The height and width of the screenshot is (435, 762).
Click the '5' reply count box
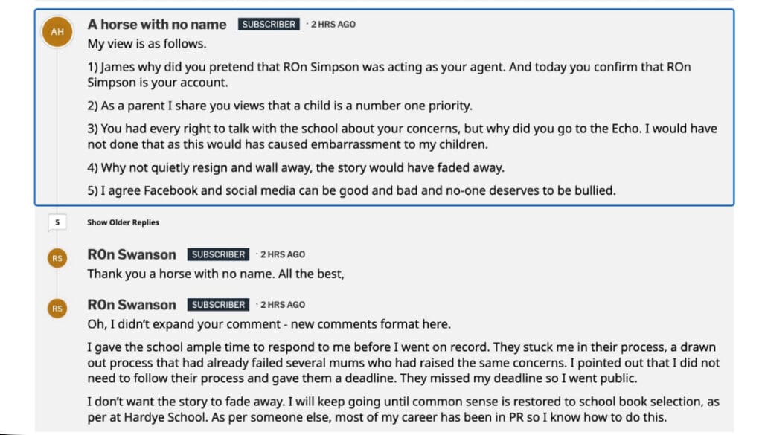(x=57, y=222)
